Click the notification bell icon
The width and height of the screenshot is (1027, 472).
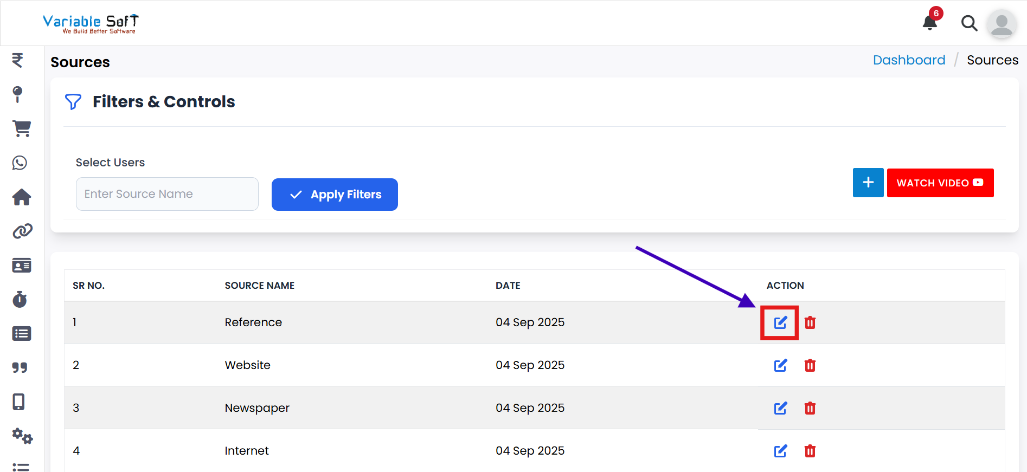coord(930,22)
